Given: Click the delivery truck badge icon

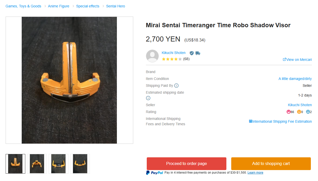Looking at the screenshot, I should click(x=198, y=53).
